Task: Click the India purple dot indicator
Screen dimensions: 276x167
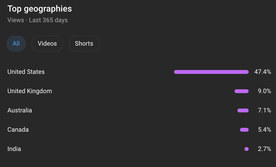Action: point(247,149)
